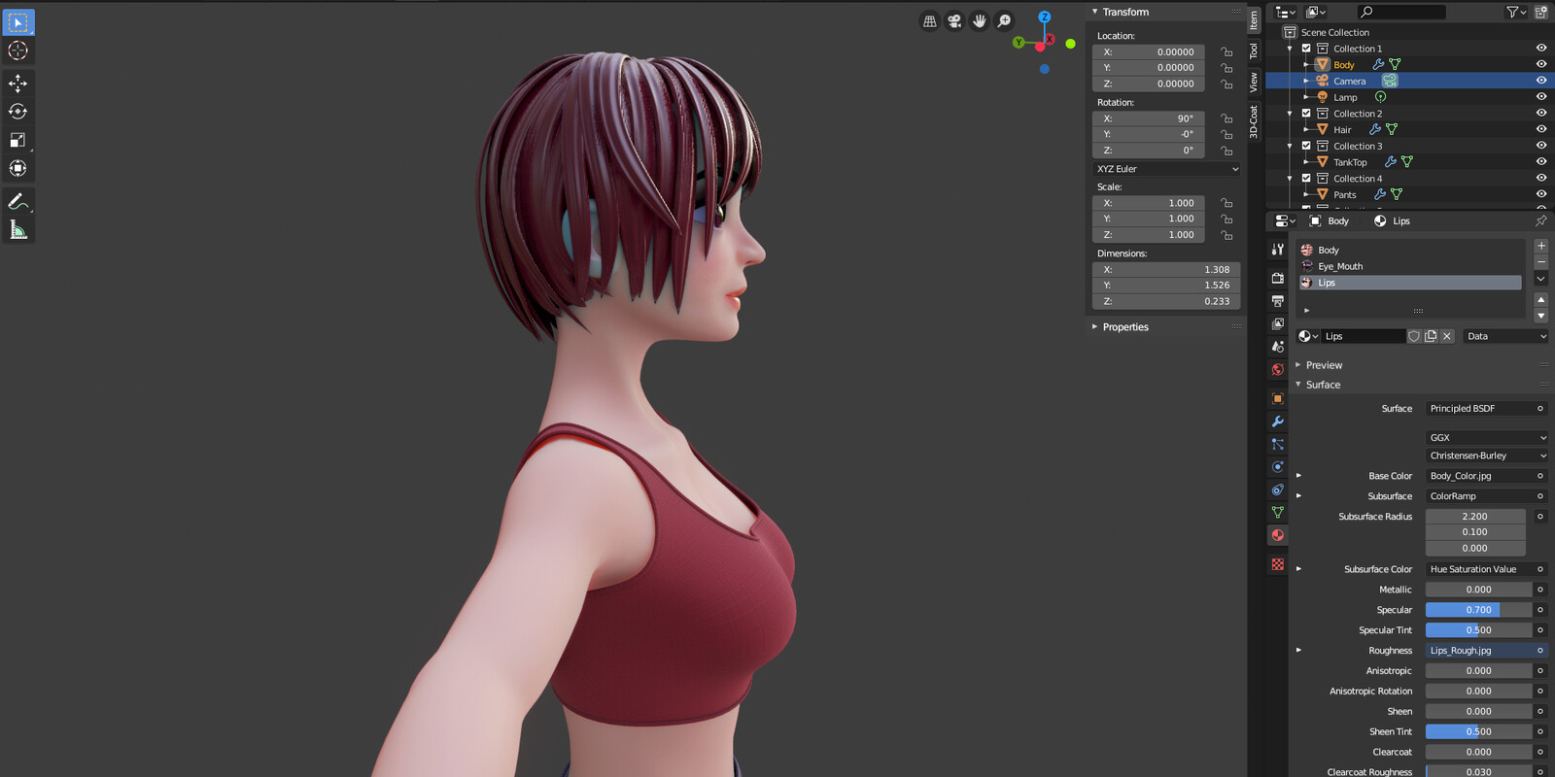1555x777 pixels.
Task: Open the Scene properties tab
Action: [x=1278, y=347]
